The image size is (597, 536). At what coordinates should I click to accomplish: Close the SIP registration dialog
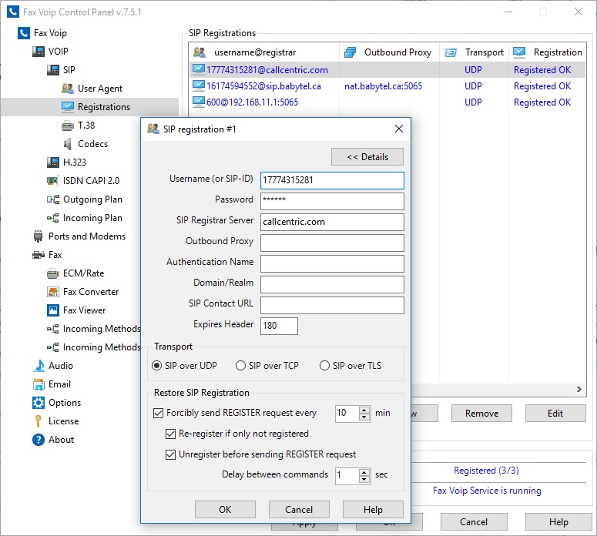coord(399,129)
